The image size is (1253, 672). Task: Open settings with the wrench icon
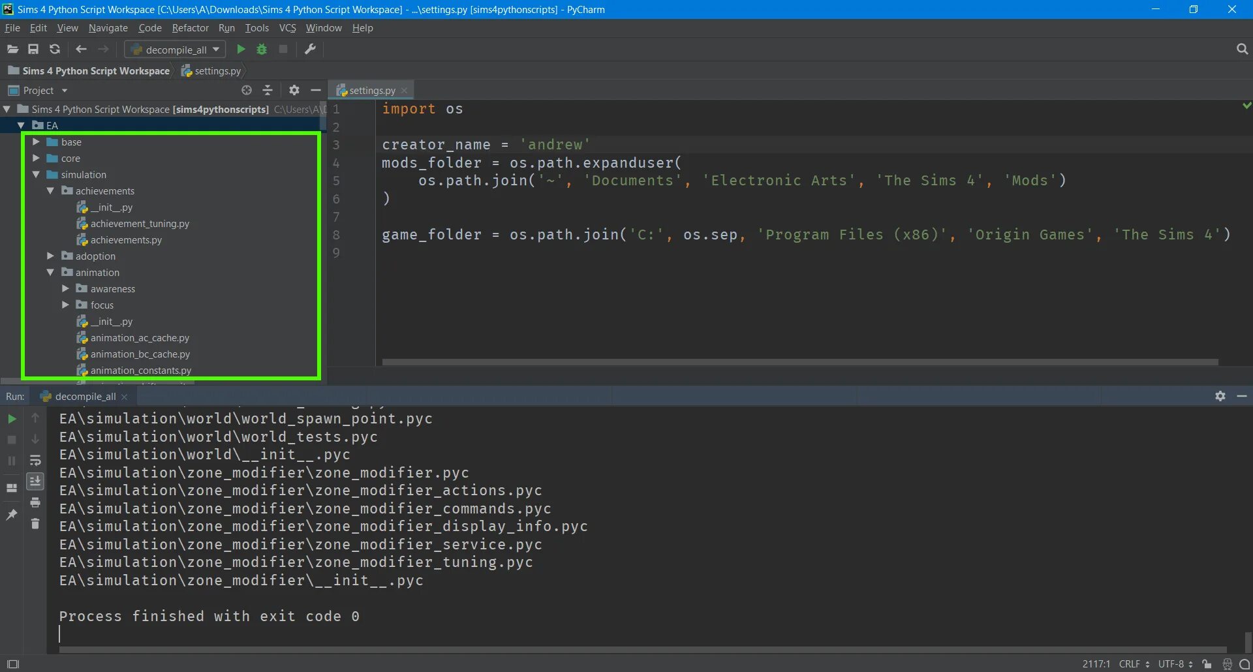311,50
